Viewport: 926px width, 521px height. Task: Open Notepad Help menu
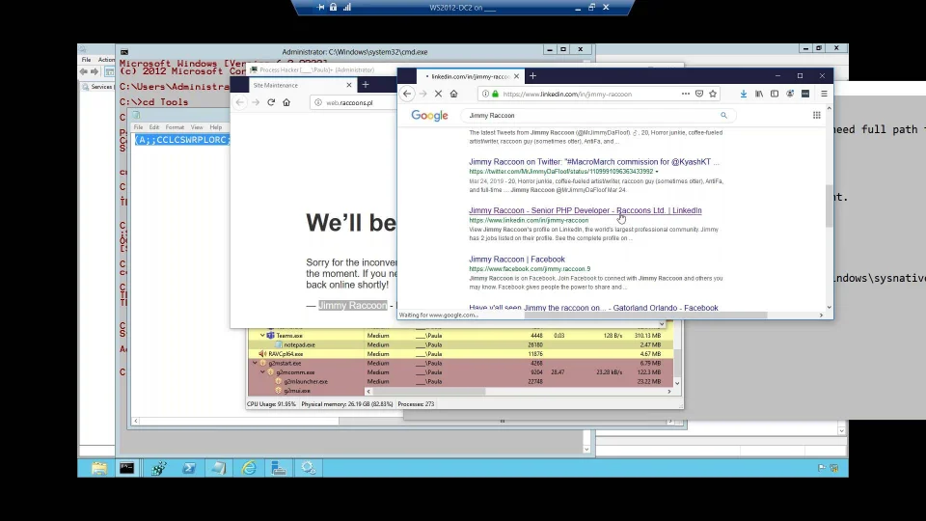[215, 127]
